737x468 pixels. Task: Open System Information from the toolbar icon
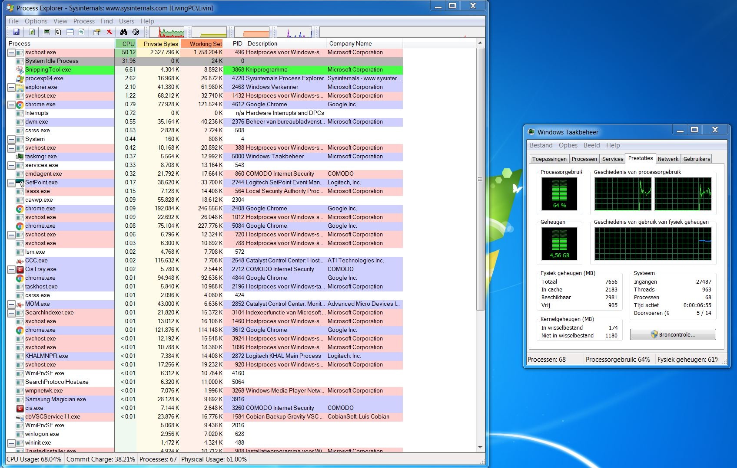[47, 32]
